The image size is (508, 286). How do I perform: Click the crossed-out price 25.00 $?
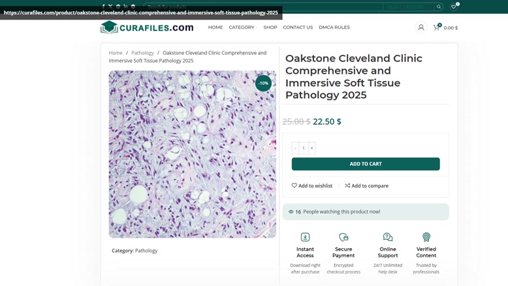(296, 121)
